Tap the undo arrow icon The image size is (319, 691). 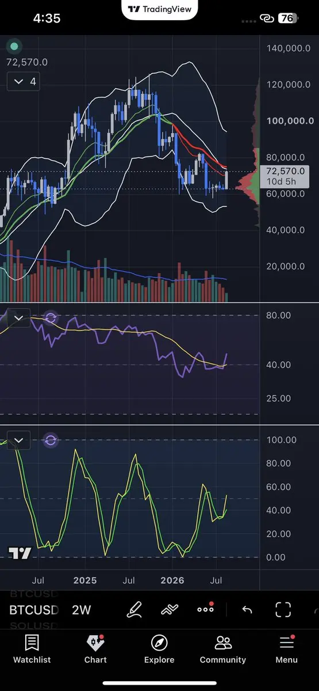coord(247,610)
